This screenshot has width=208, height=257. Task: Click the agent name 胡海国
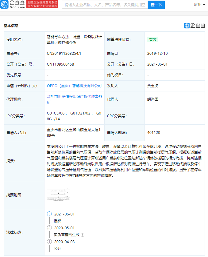click(x=153, y=99)
